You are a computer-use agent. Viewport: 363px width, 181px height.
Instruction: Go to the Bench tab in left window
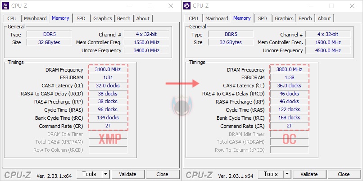pos(123,18)
